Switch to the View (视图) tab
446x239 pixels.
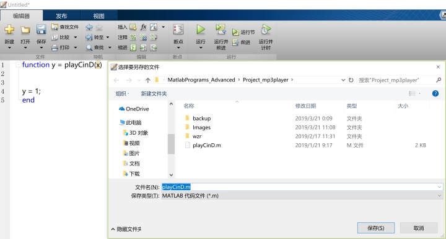tap(98, 16)
